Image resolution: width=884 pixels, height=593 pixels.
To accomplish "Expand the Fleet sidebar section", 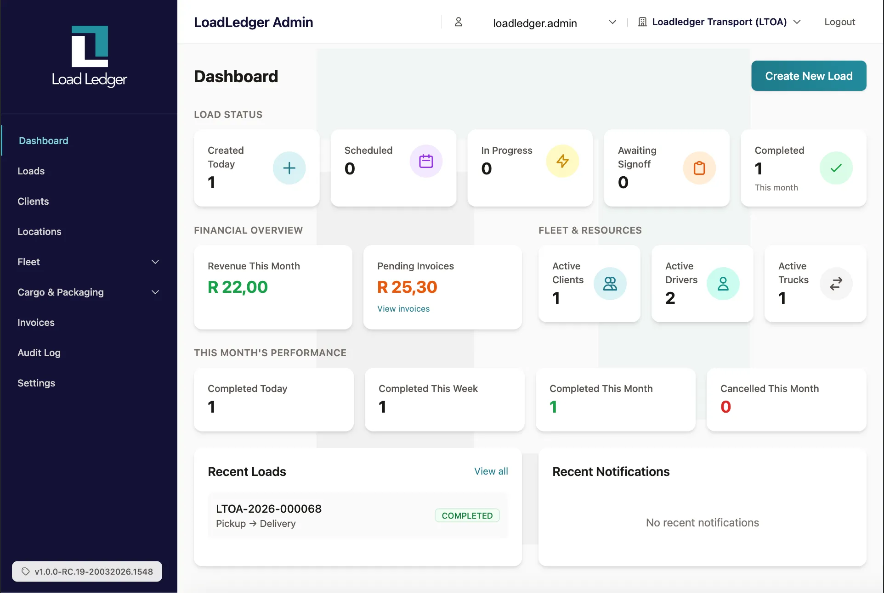I will pyautogui.click(x=155, y=262).
